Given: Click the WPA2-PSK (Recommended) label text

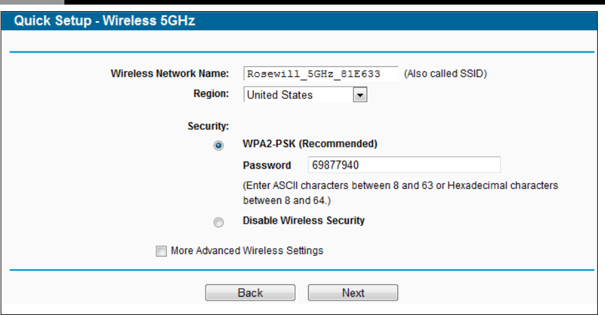Looking at the screenshot, I should (x=310, y=144).
